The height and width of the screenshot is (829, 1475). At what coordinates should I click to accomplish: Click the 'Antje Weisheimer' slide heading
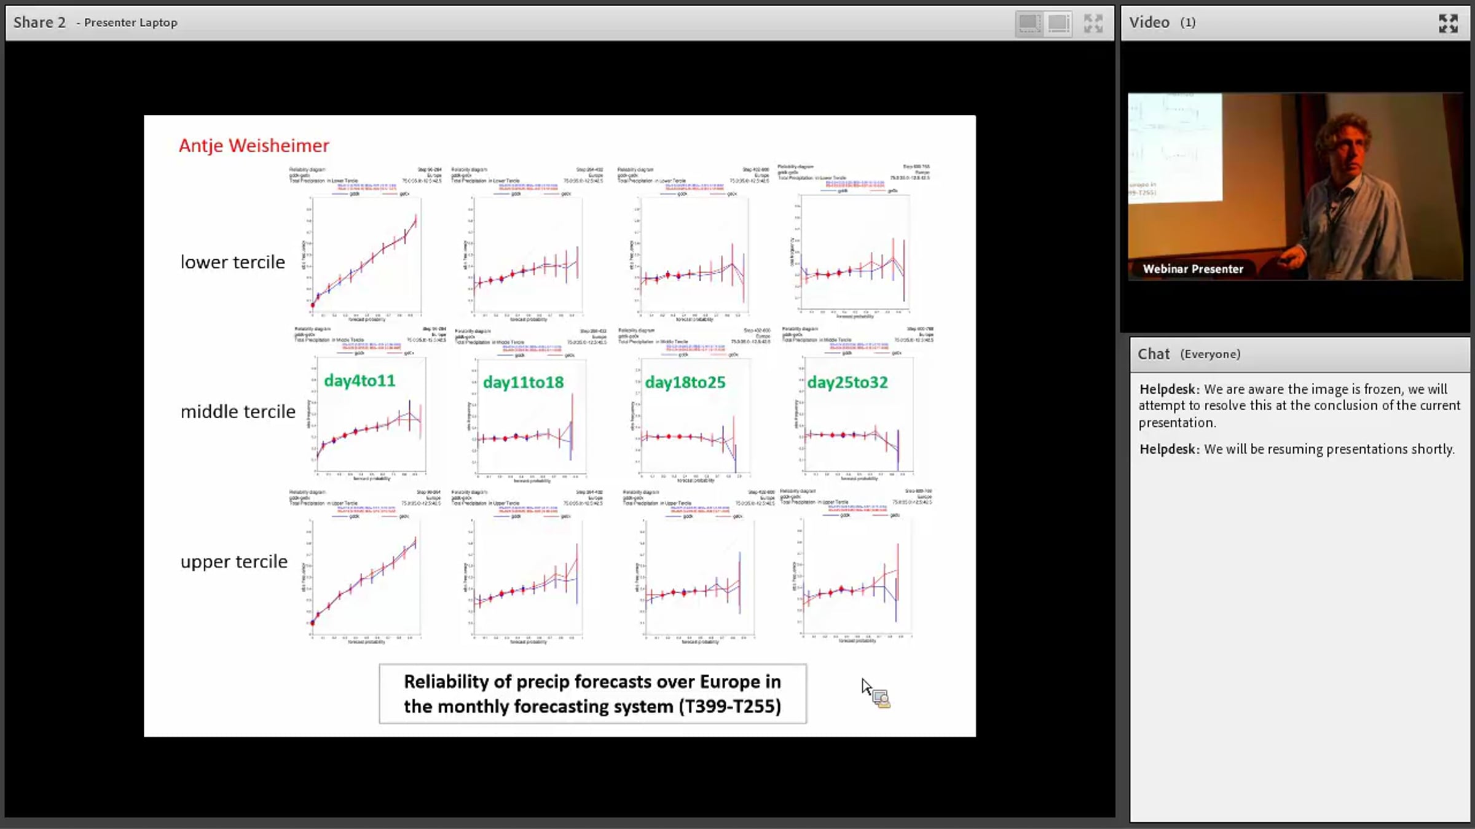(254, 146)
